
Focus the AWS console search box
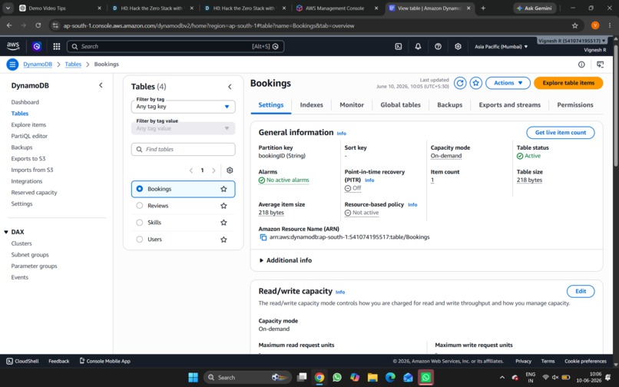point(175,47)
